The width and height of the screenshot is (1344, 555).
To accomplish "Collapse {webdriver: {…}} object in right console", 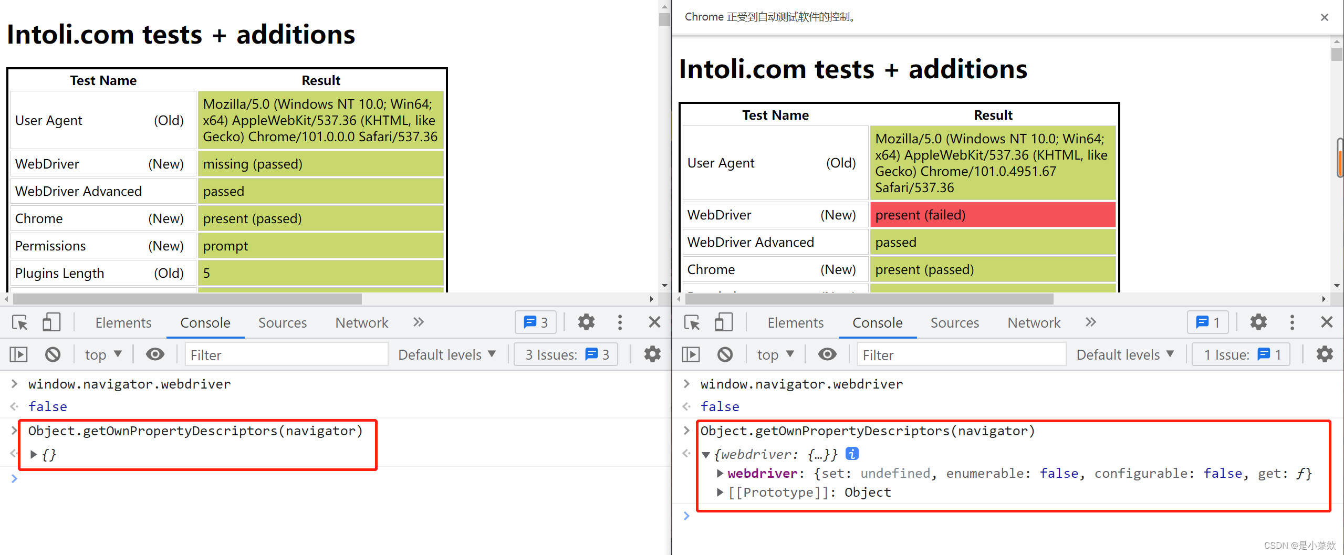I will 706,455.
